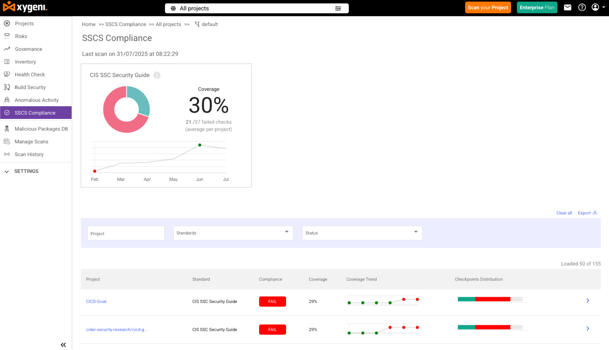Open Build Security in sidebar

[x=30, y=87]
